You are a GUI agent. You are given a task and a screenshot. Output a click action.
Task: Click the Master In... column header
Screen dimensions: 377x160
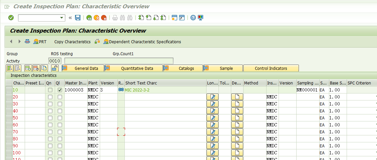coord(76,83)
